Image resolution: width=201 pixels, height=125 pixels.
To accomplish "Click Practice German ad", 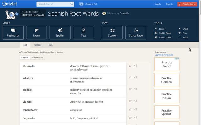I will (x=167, y=80).
